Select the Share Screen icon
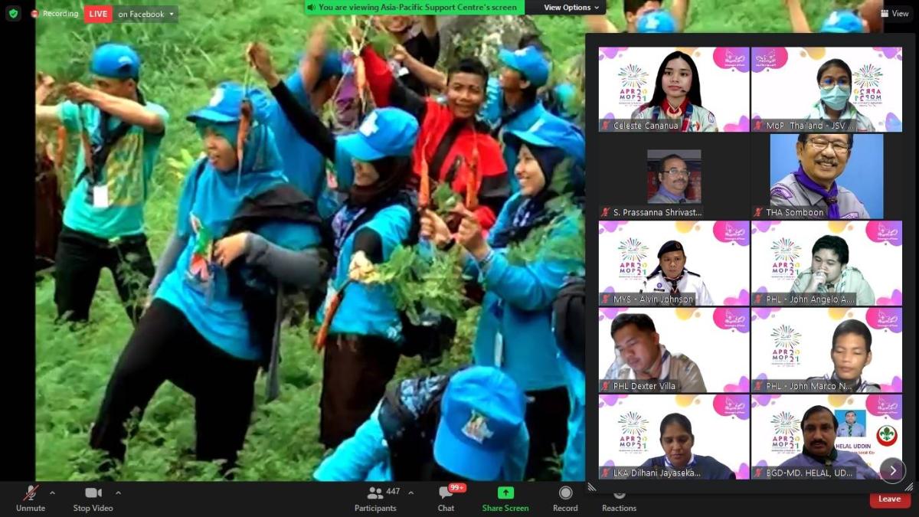This screenshot has height=517, width=919. 505,494
